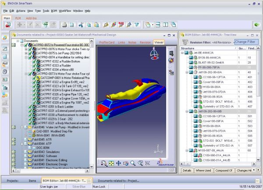Viewport: 263px width, 190px height.
Task: Toggle the check beside CATPRT-0329 3 Seat - 282
Action: pyautogui.click(x=30, y=119)
